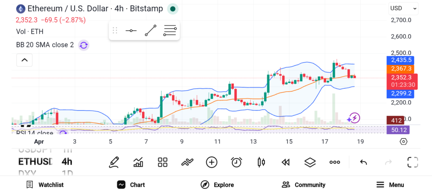The width and height of the screenshot is (432, 194).
Task: Switch to the Watchlist tab
Action: point(45,185)
